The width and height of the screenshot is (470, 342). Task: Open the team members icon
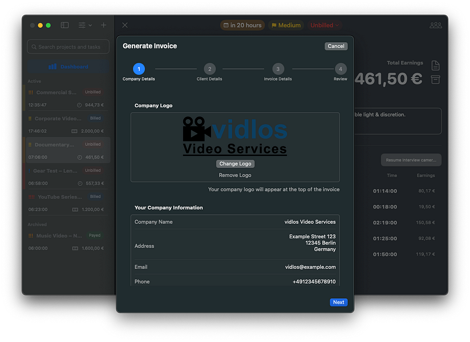(x=436, y=25)
